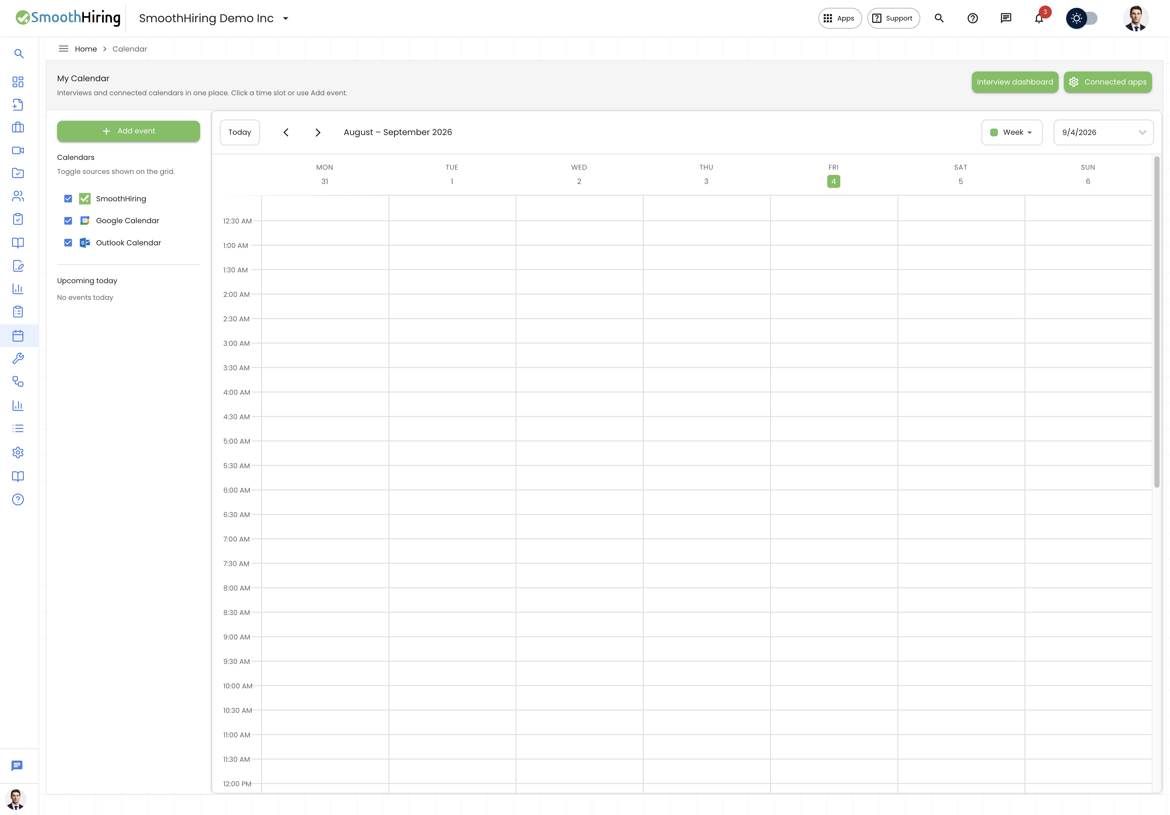Select the FRI 4 day header

click(833, 175)
